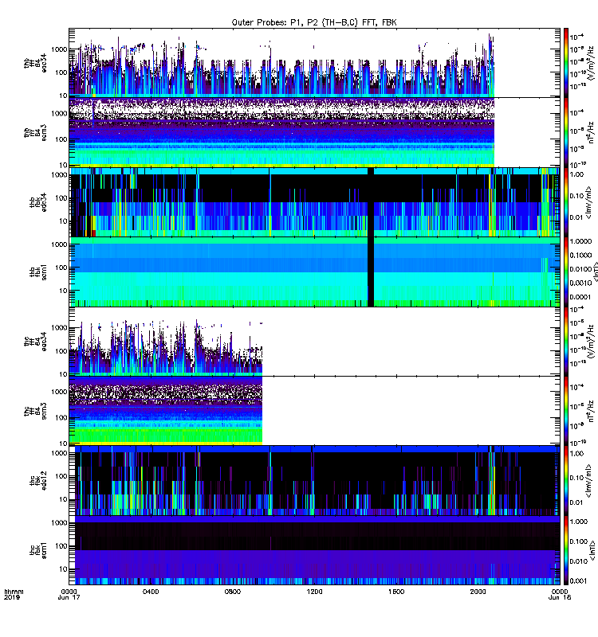Click the thc fff eac34 spectrogram data
This screenshot has width=598, height=637.
click(x=166, y=347)
